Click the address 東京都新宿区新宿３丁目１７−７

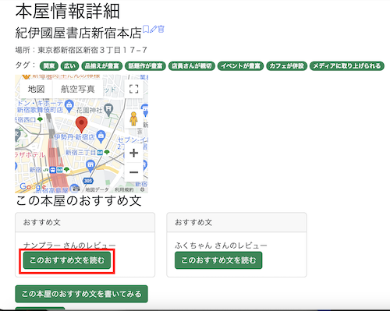pyautogui.click(x=93, y=50)
